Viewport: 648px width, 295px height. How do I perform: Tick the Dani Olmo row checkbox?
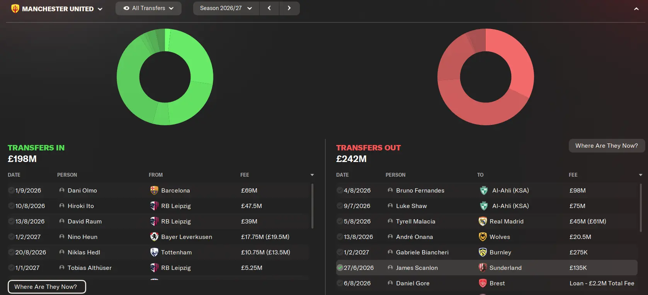click(11, 190)
